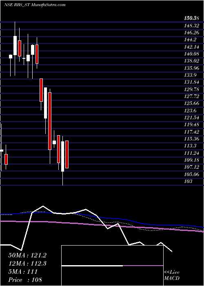Click the 125.66 price level label

point(191,103)
